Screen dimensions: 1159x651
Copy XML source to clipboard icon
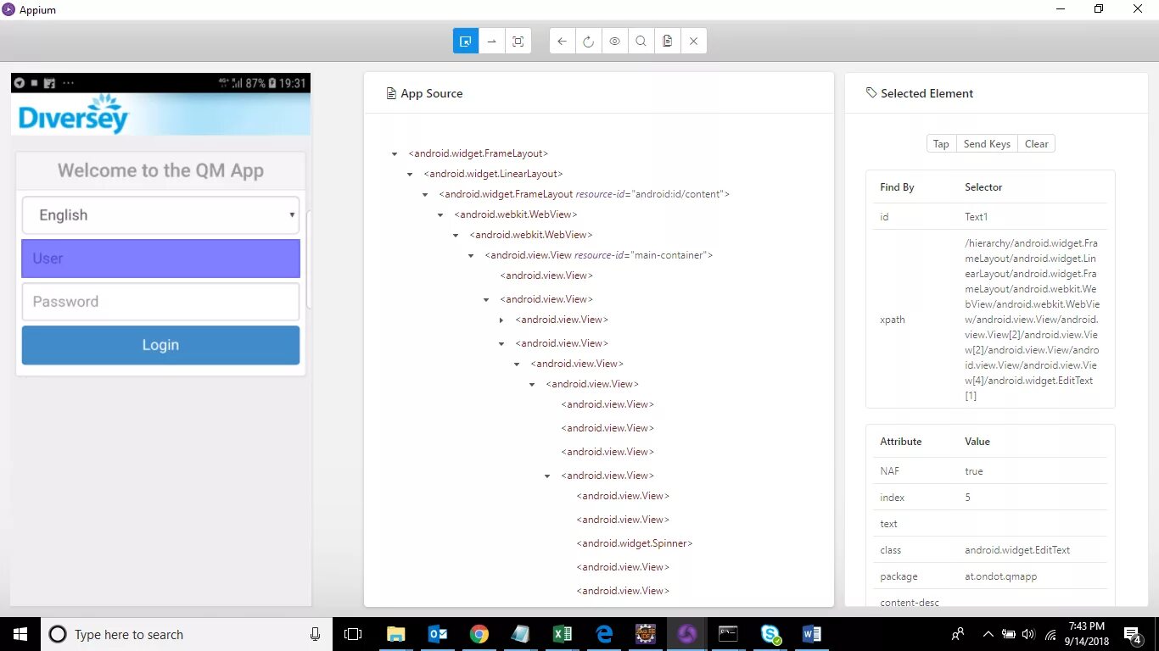(667, 41)
